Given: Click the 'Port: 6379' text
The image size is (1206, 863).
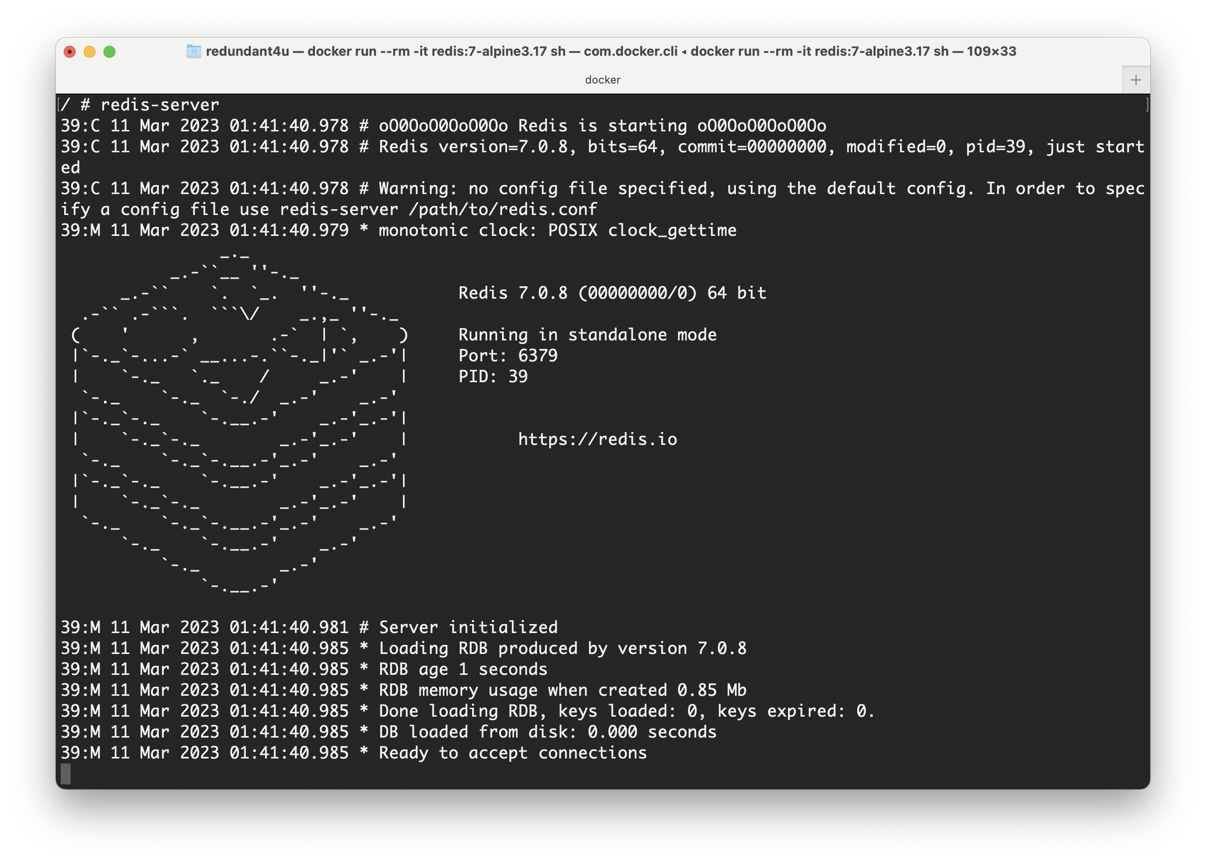Looking at the screenshot, I should (x=508, y=355).
